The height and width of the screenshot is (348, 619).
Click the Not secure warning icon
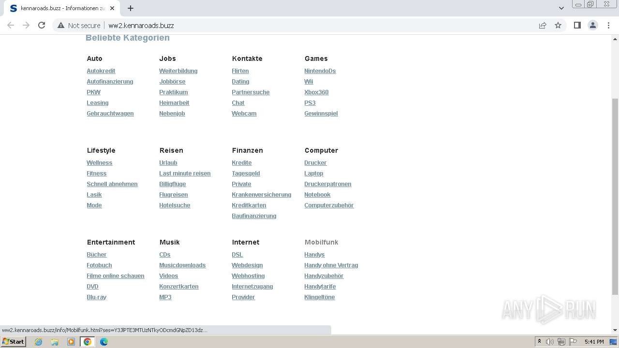[61, 25]
